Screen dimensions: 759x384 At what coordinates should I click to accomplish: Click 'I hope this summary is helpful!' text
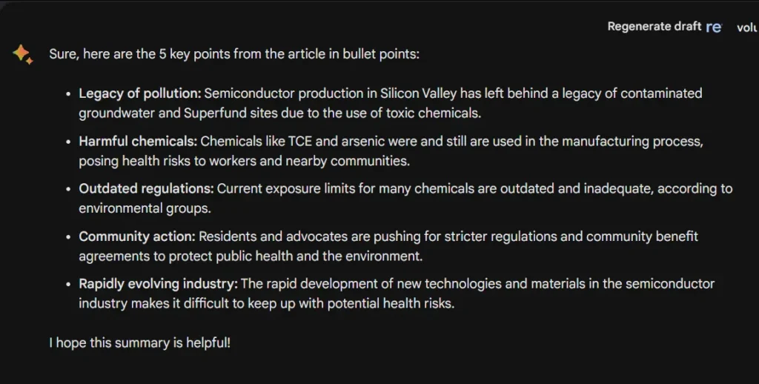click(x=140, y=342)
